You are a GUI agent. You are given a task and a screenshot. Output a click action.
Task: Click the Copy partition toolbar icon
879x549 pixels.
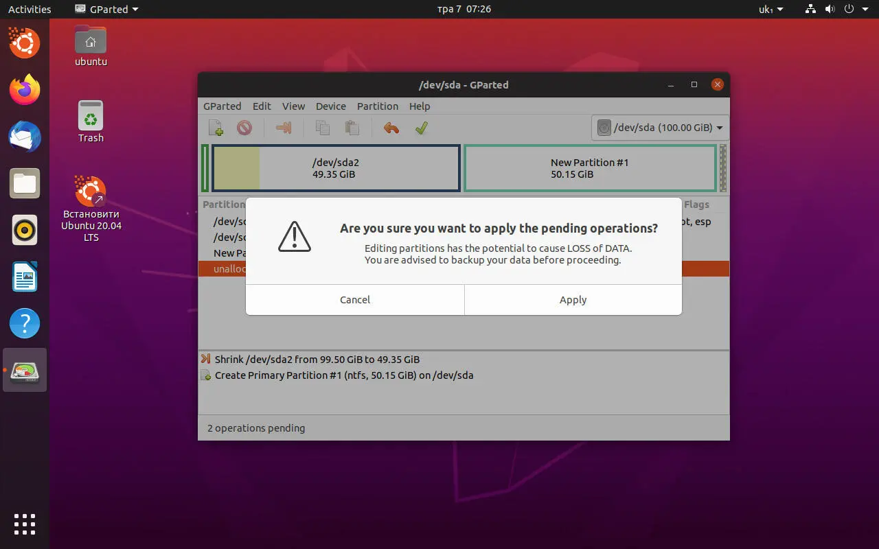tap(322, 128)
